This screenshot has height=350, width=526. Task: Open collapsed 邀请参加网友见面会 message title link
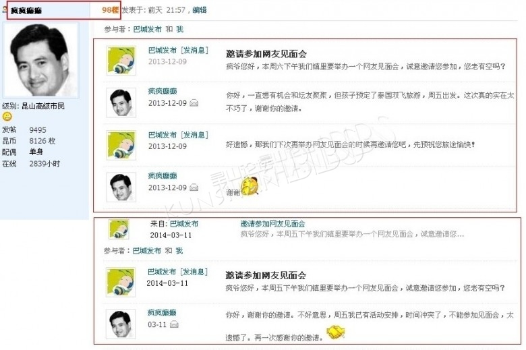coord(272,223)
